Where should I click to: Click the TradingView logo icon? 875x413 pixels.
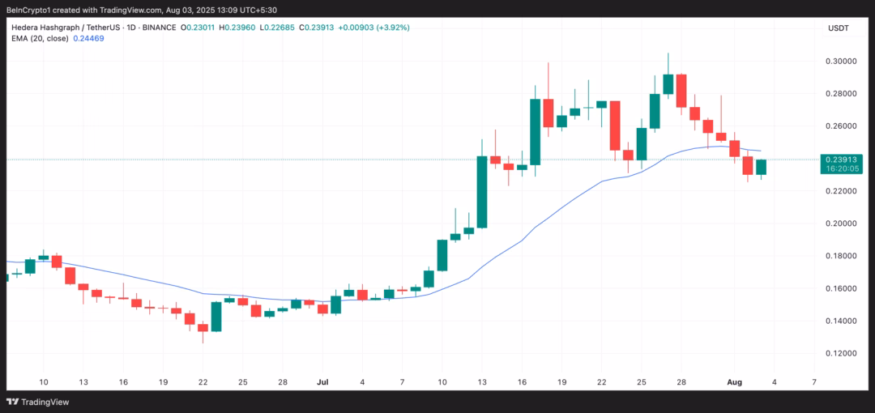pyautogui.click(x=14, y=402)
